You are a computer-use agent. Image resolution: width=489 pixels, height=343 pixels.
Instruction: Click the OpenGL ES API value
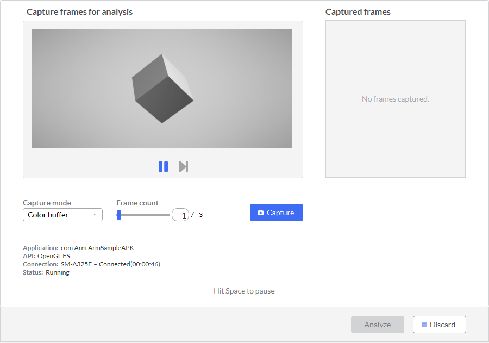pos(54,256)
